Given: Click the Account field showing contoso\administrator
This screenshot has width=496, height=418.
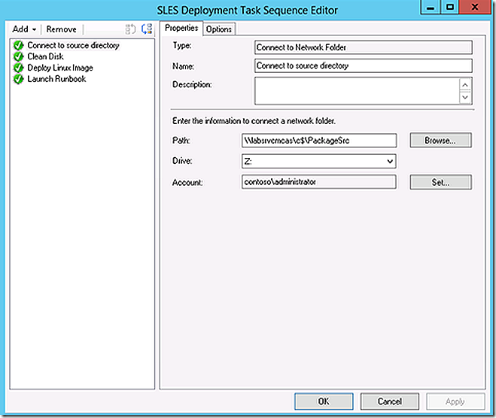Looking at the screenshot, I should 319,182.
